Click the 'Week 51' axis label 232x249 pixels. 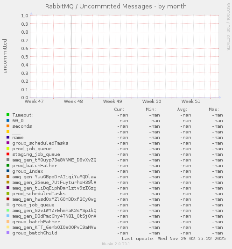coord(191,101)
